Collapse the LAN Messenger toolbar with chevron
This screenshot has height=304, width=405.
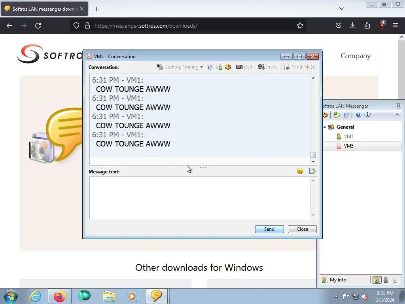pos(397,114)
